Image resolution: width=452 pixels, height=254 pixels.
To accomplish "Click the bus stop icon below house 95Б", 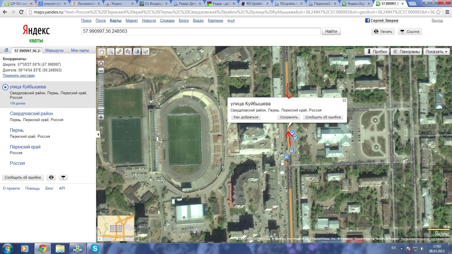I will point(286,156).
